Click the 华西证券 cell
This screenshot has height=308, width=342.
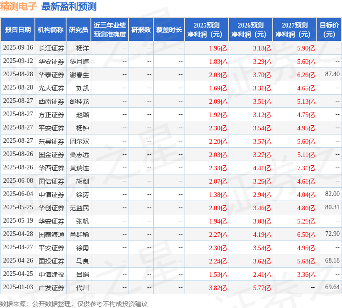51,168
